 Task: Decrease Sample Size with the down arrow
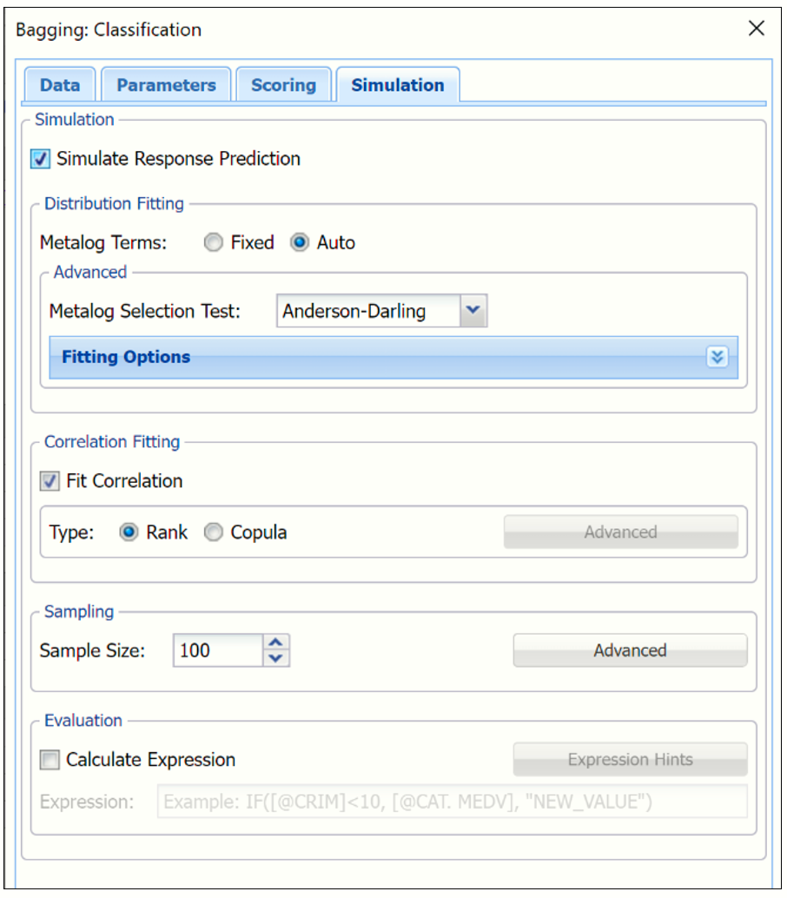[x=276, y=658]
